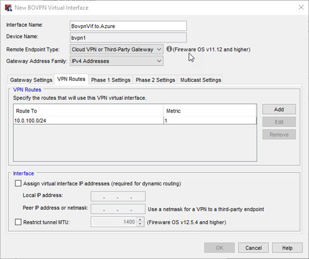The image size is (309, 259).
Task: Enable Assign virtual interface IP addresses checkbox
Action: pos(18,184)
